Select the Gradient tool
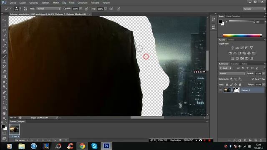The height and width of the screenshot is (150, 267). (4, 77)
